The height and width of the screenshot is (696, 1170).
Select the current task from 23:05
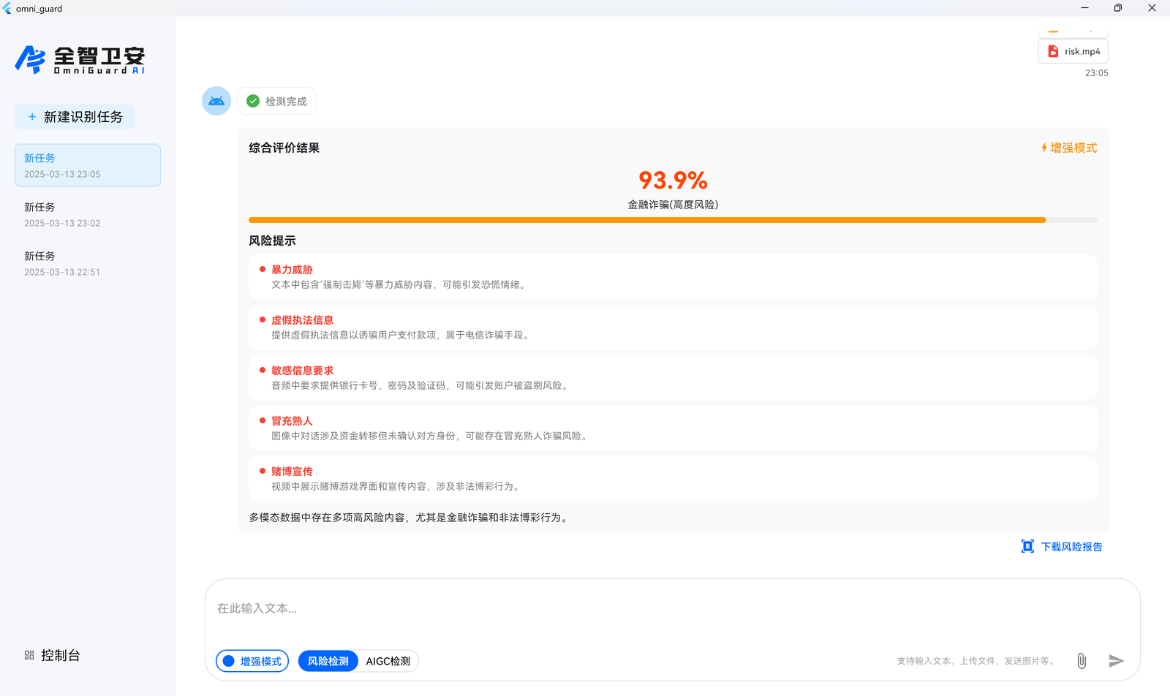click(x=87, y=165)
